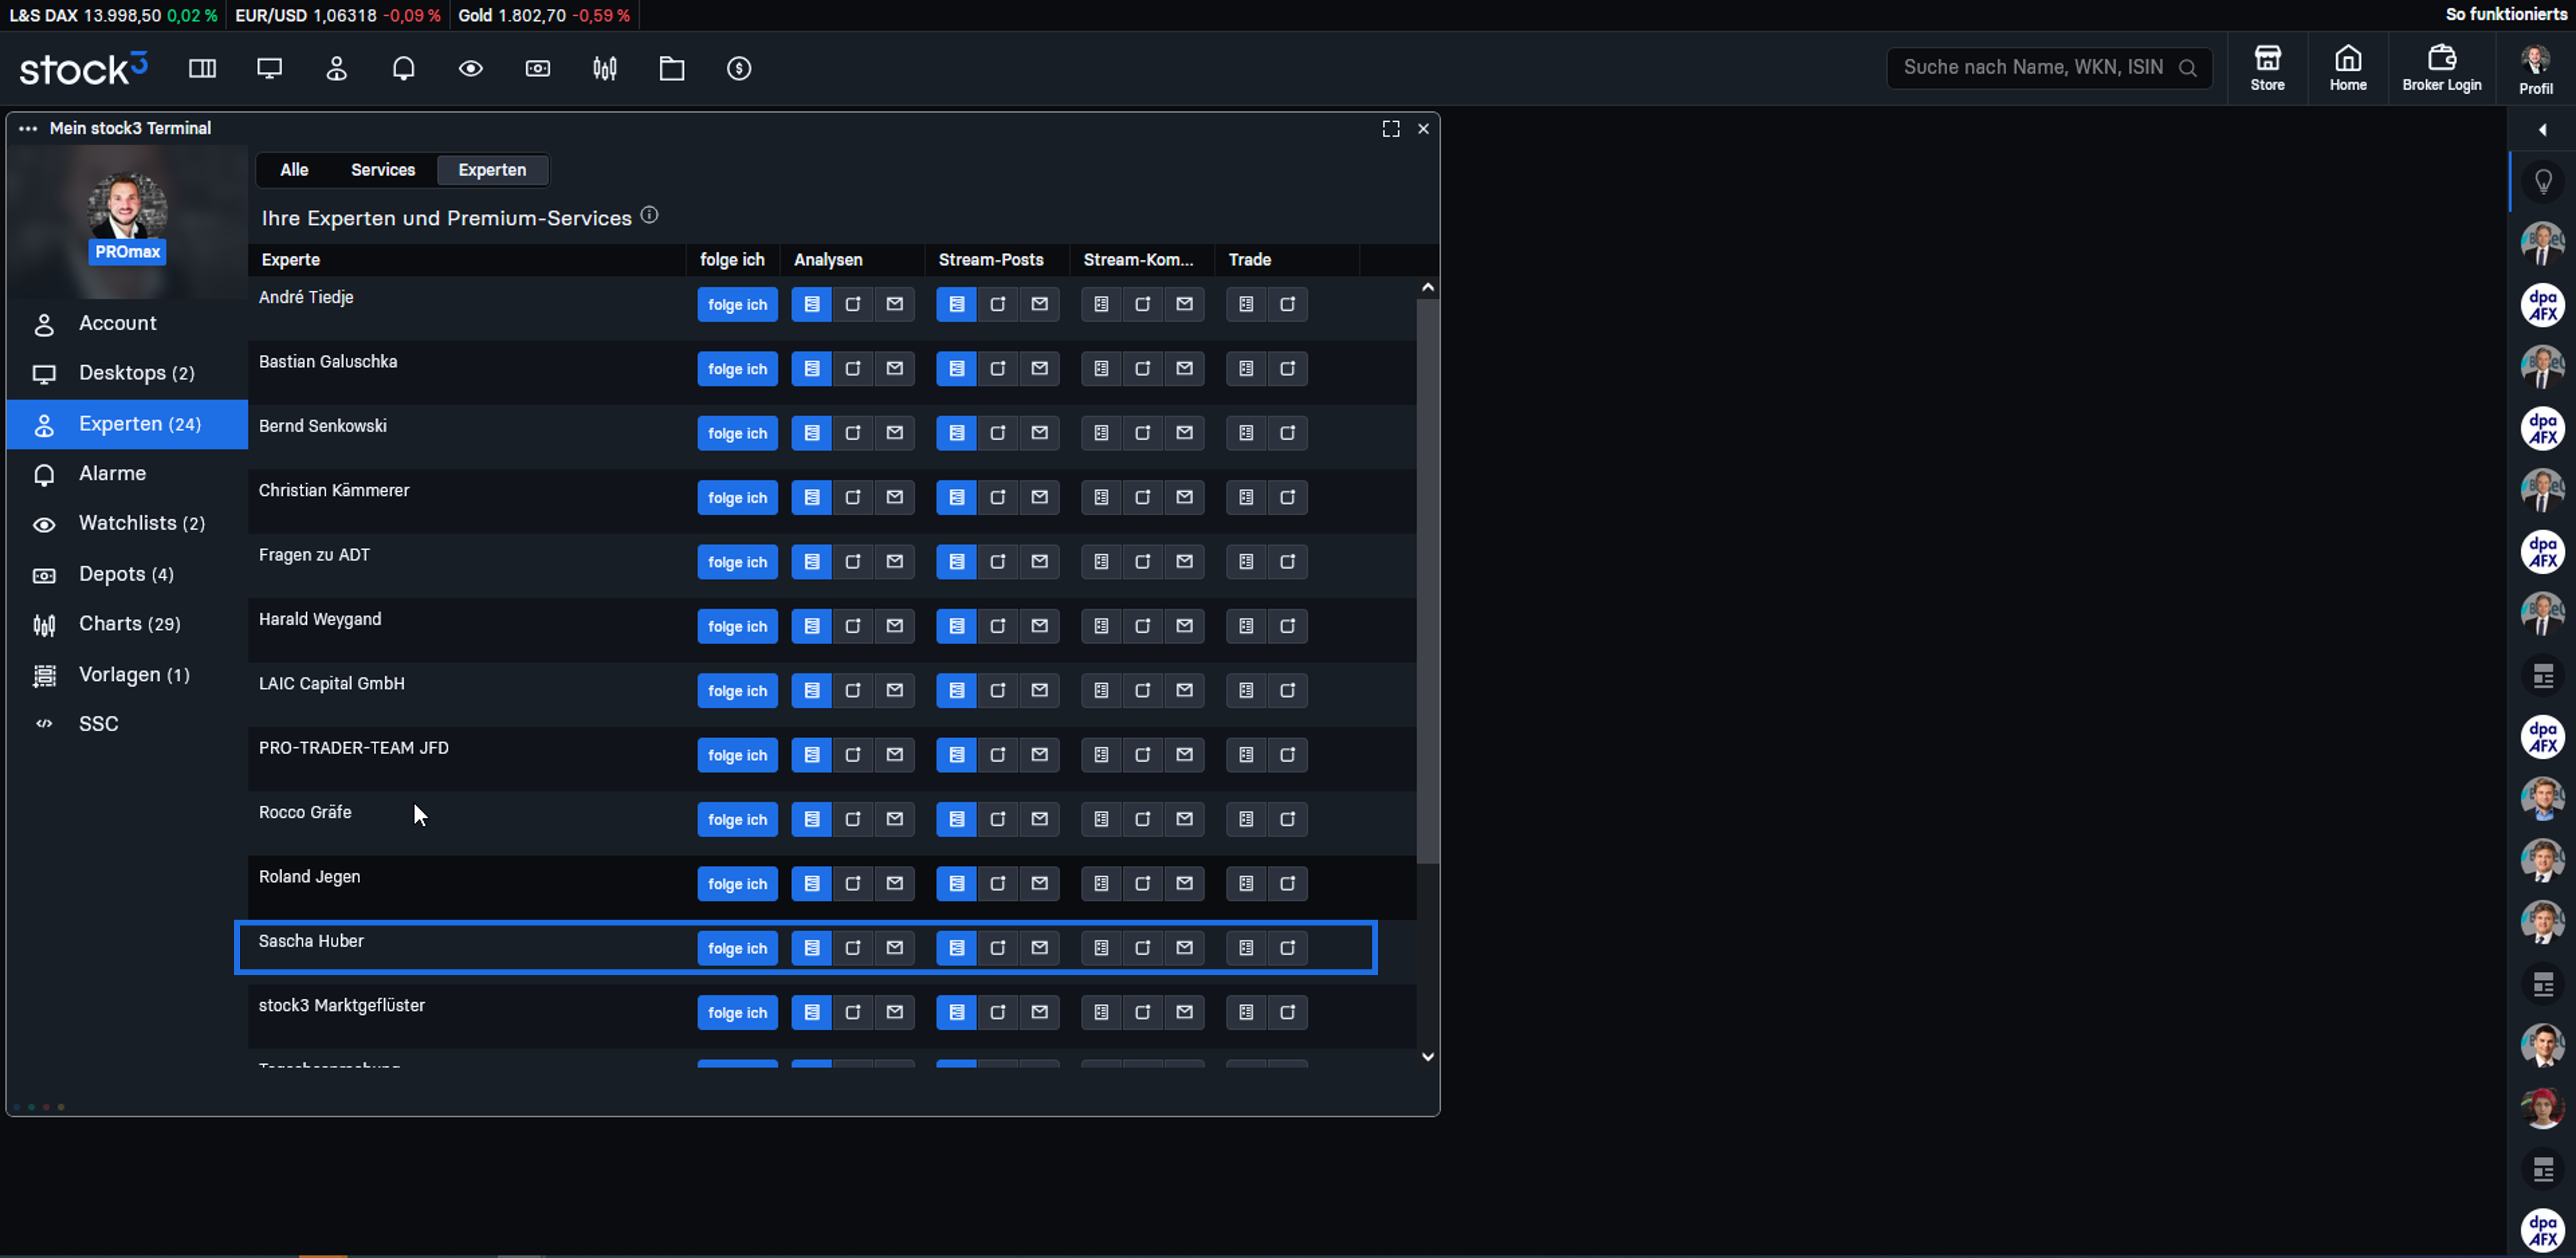
Task: Go to the Store
Action: click(2267, 68)
